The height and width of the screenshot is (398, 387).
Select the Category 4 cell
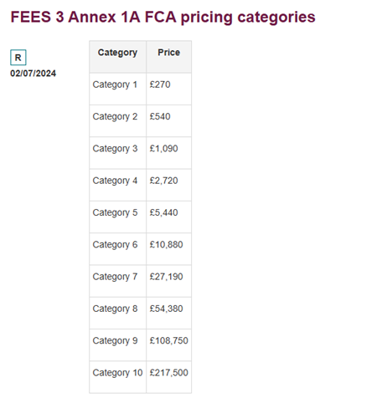coord(117,185)
